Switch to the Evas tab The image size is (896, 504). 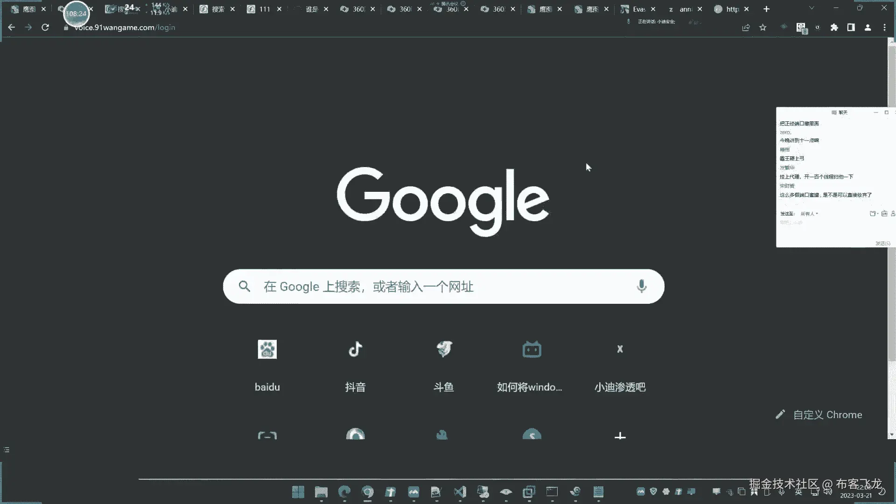pyautogui.click(x=638, y=9)
